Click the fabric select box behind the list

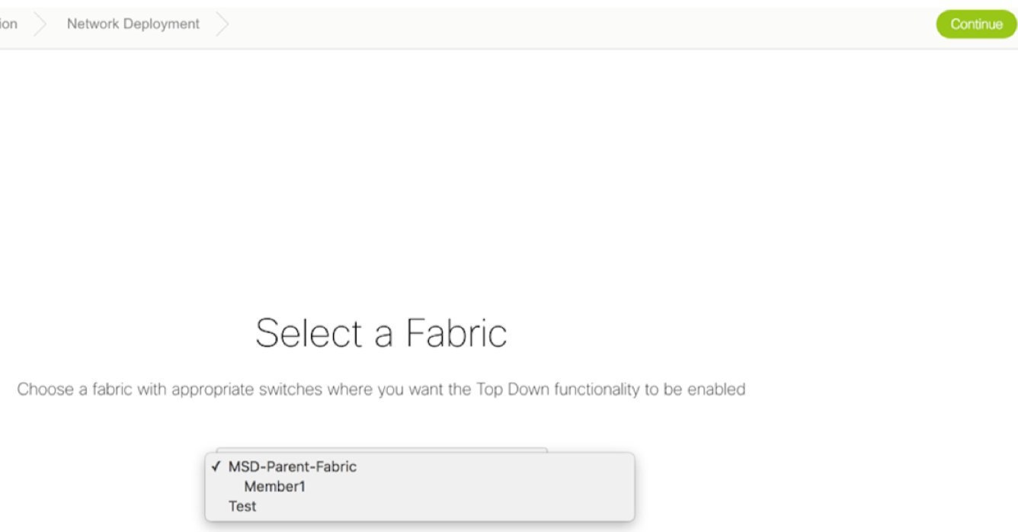[x=381, y=450]
